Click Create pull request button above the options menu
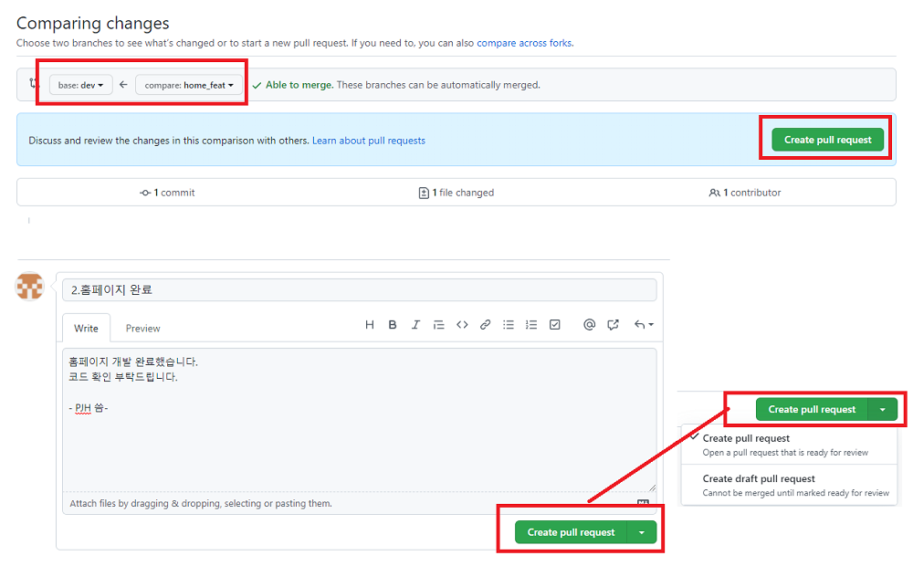The image size is (913, 566). [812, 409]
